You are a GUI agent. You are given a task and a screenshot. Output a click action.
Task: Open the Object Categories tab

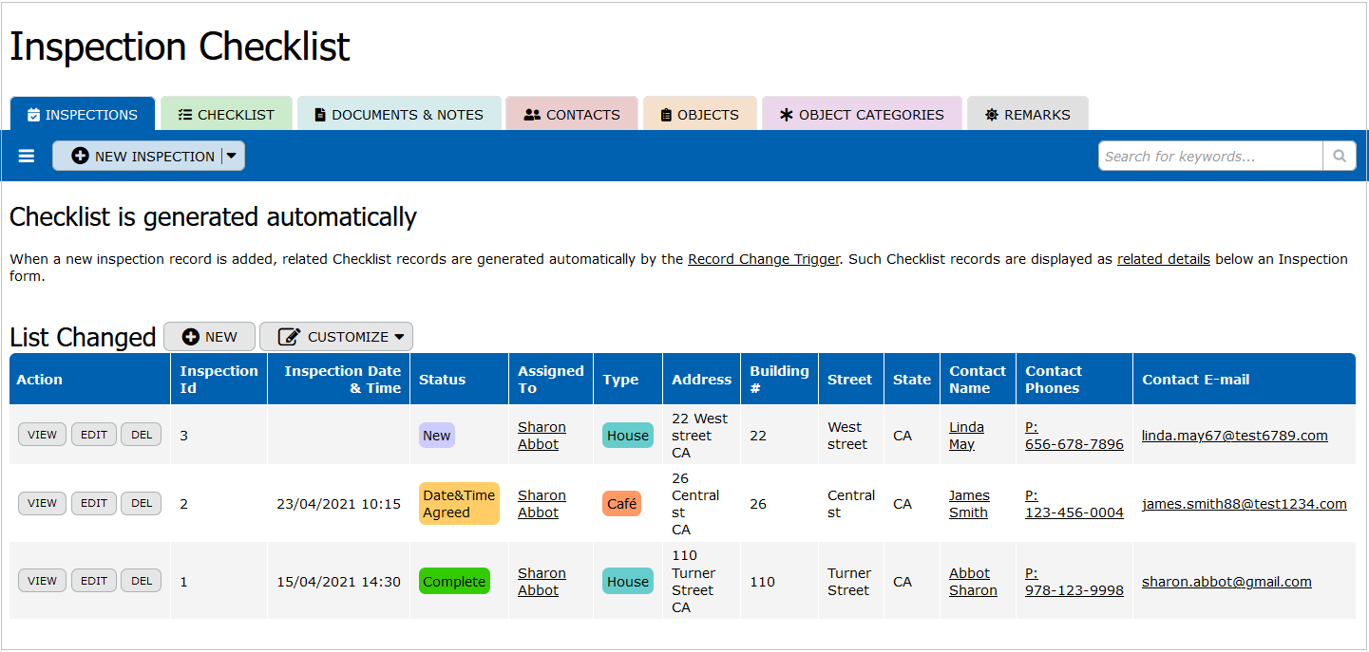coord(862,115)
